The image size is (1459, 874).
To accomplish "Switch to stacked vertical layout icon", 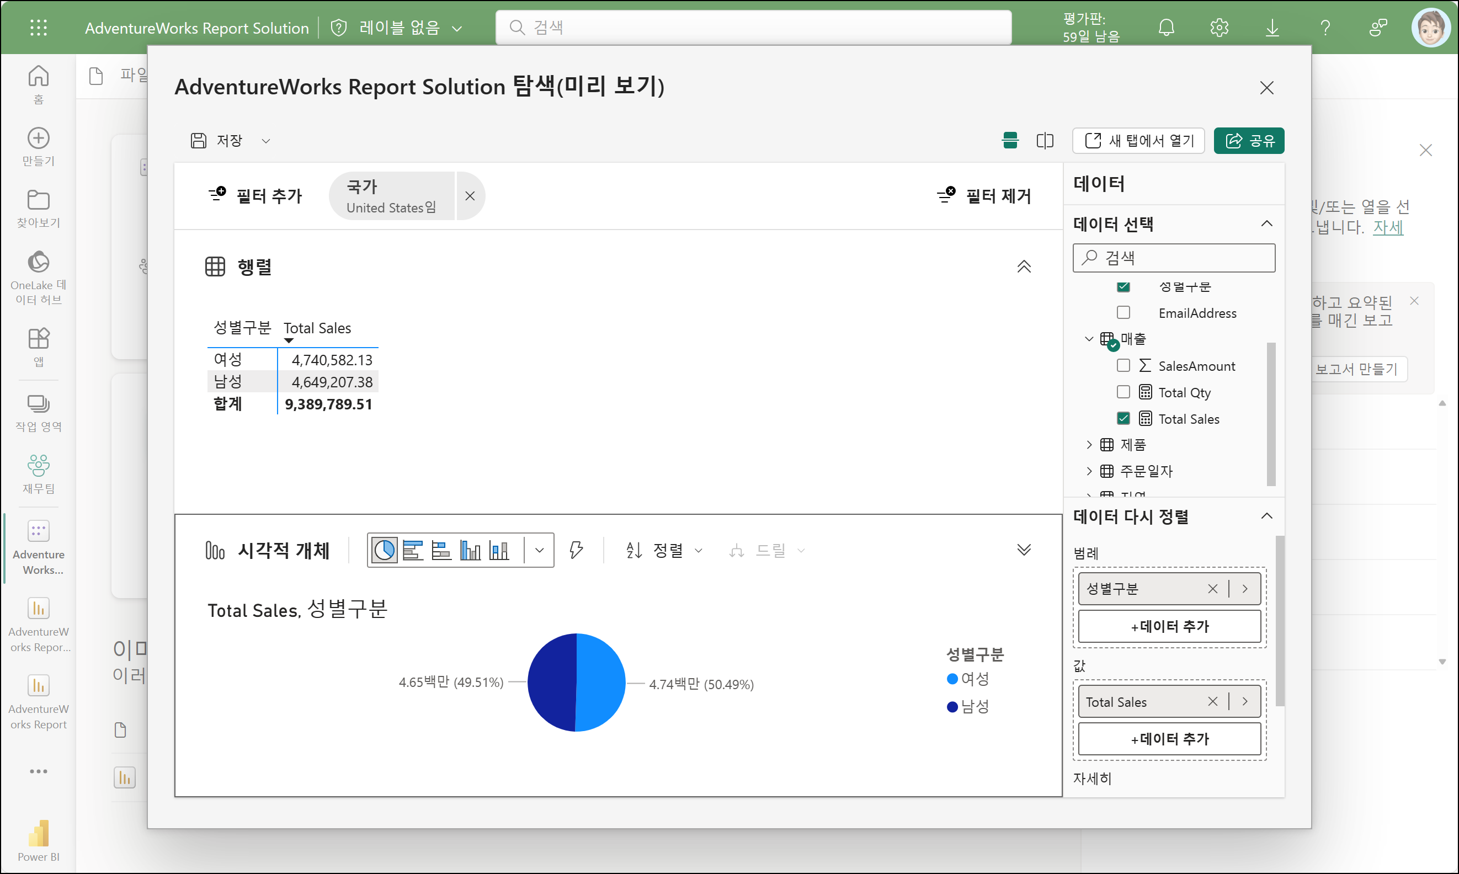I will [1010, 141].
